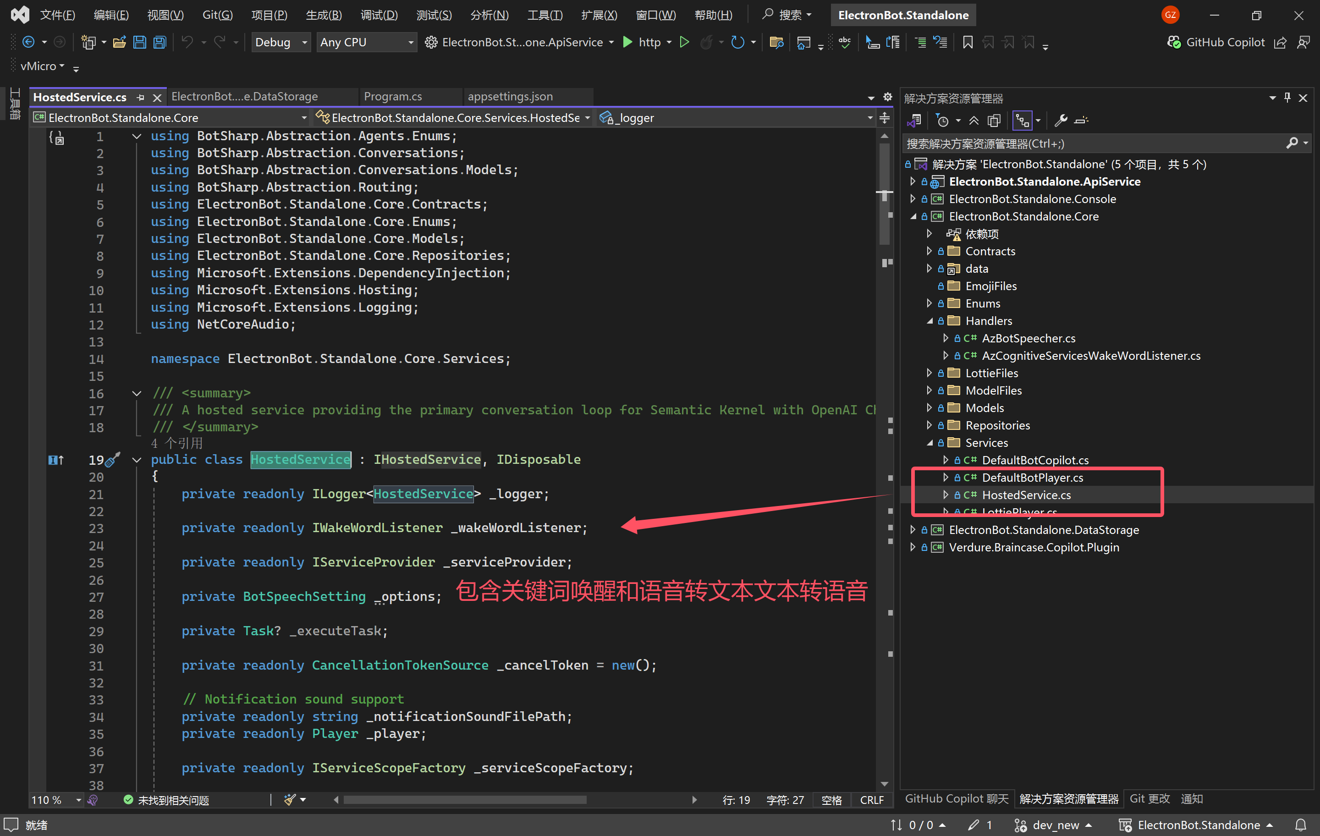Toggle bookmark on the current line
This screenshot has width=1320, height=836.
pyautogui.click(x=968, y=42)
